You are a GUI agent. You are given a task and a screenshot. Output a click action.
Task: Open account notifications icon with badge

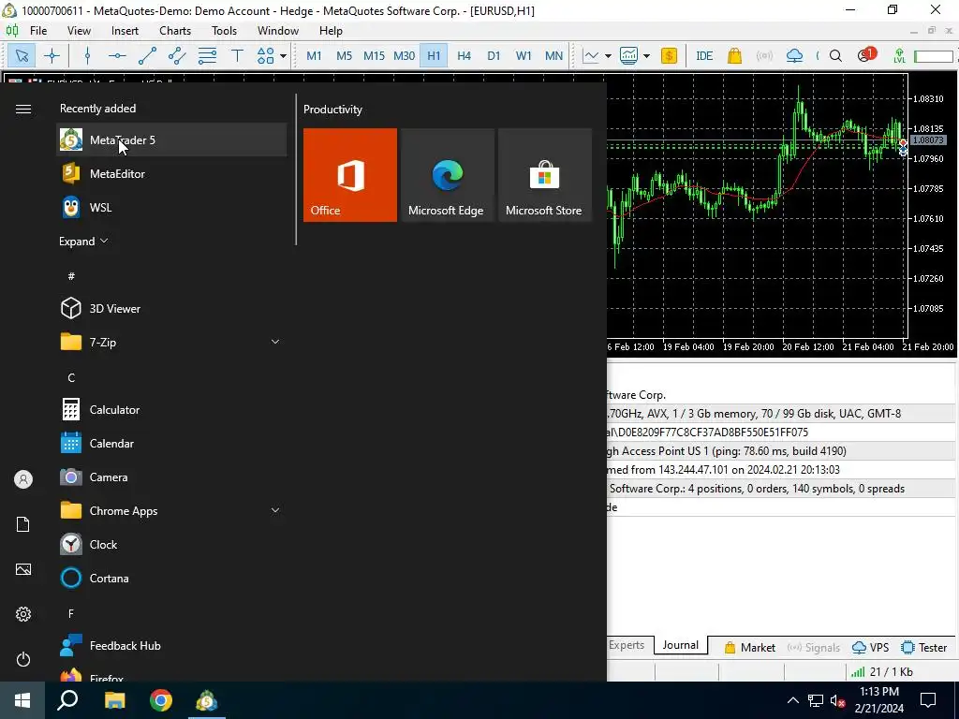click(x=865, y=55)
